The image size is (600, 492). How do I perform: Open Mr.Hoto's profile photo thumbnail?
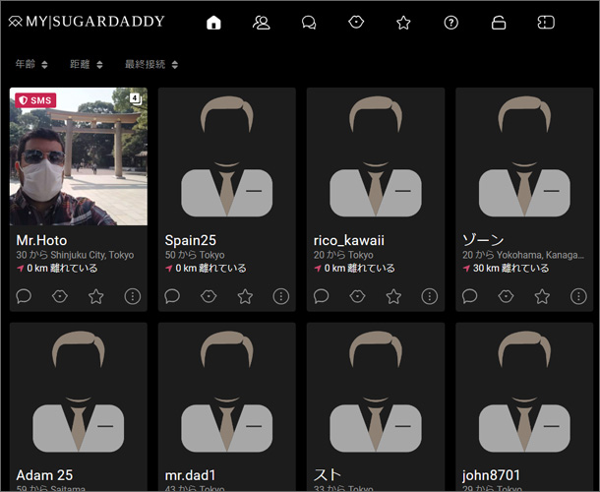click(x=79, y=157)
